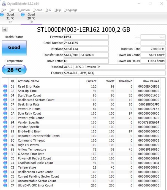Click status icon for B7 Vendor Specific
167x190 pixels.
(x=5, y=127)
